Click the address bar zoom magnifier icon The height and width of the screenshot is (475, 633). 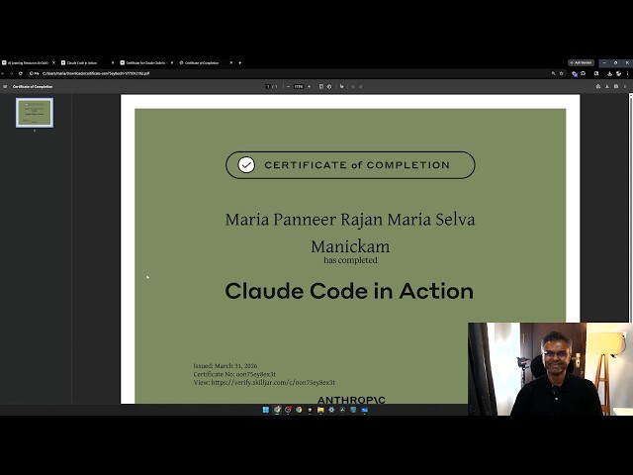pyautogui.click(x=553, y=73)
